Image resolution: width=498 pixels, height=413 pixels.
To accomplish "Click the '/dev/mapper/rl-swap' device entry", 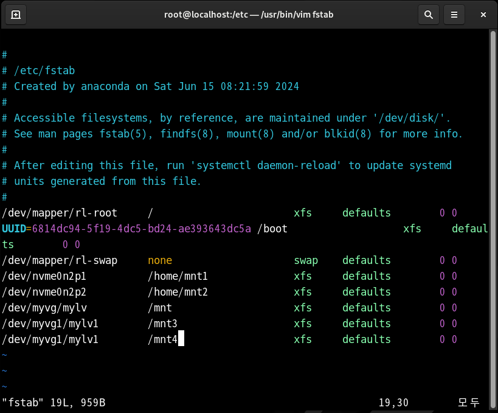I will tap(60, 260).
